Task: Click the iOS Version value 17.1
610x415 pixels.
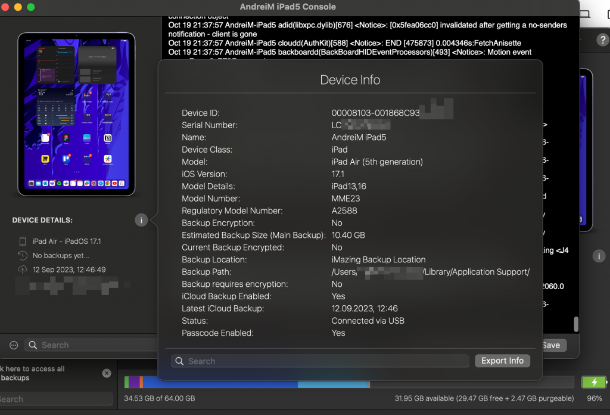Action: 338,174
